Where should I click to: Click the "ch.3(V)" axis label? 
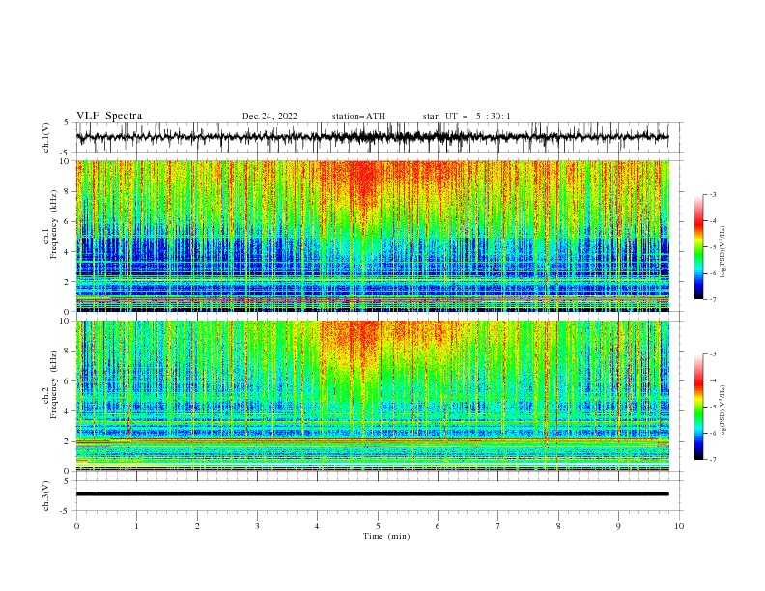[46, 495]
